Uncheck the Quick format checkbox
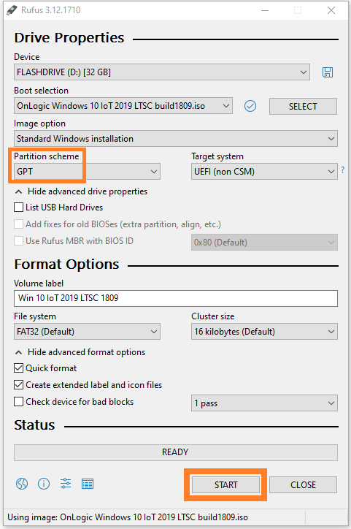351x529 pixels. 18,368
